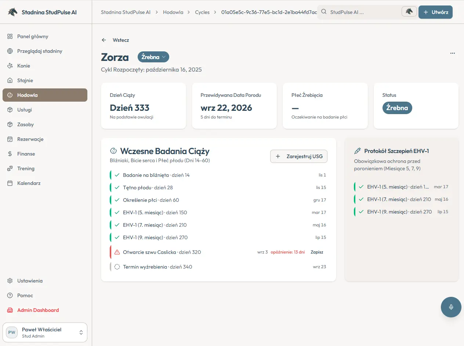464x346 pixels.
Task: Click the Określenie płci day 60 row
Action: (x=218, y=200)
